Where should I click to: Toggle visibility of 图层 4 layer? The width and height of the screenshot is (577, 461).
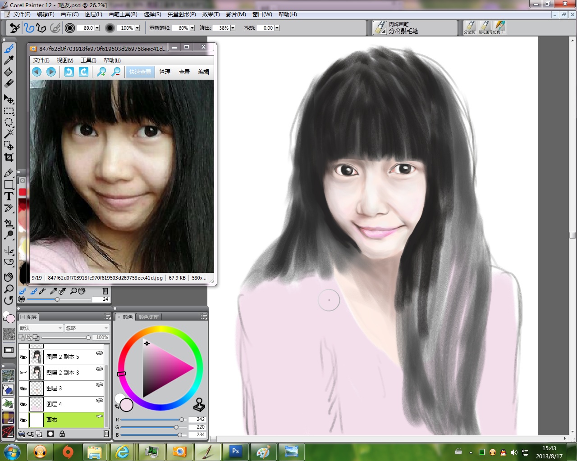tap(23, 404)
